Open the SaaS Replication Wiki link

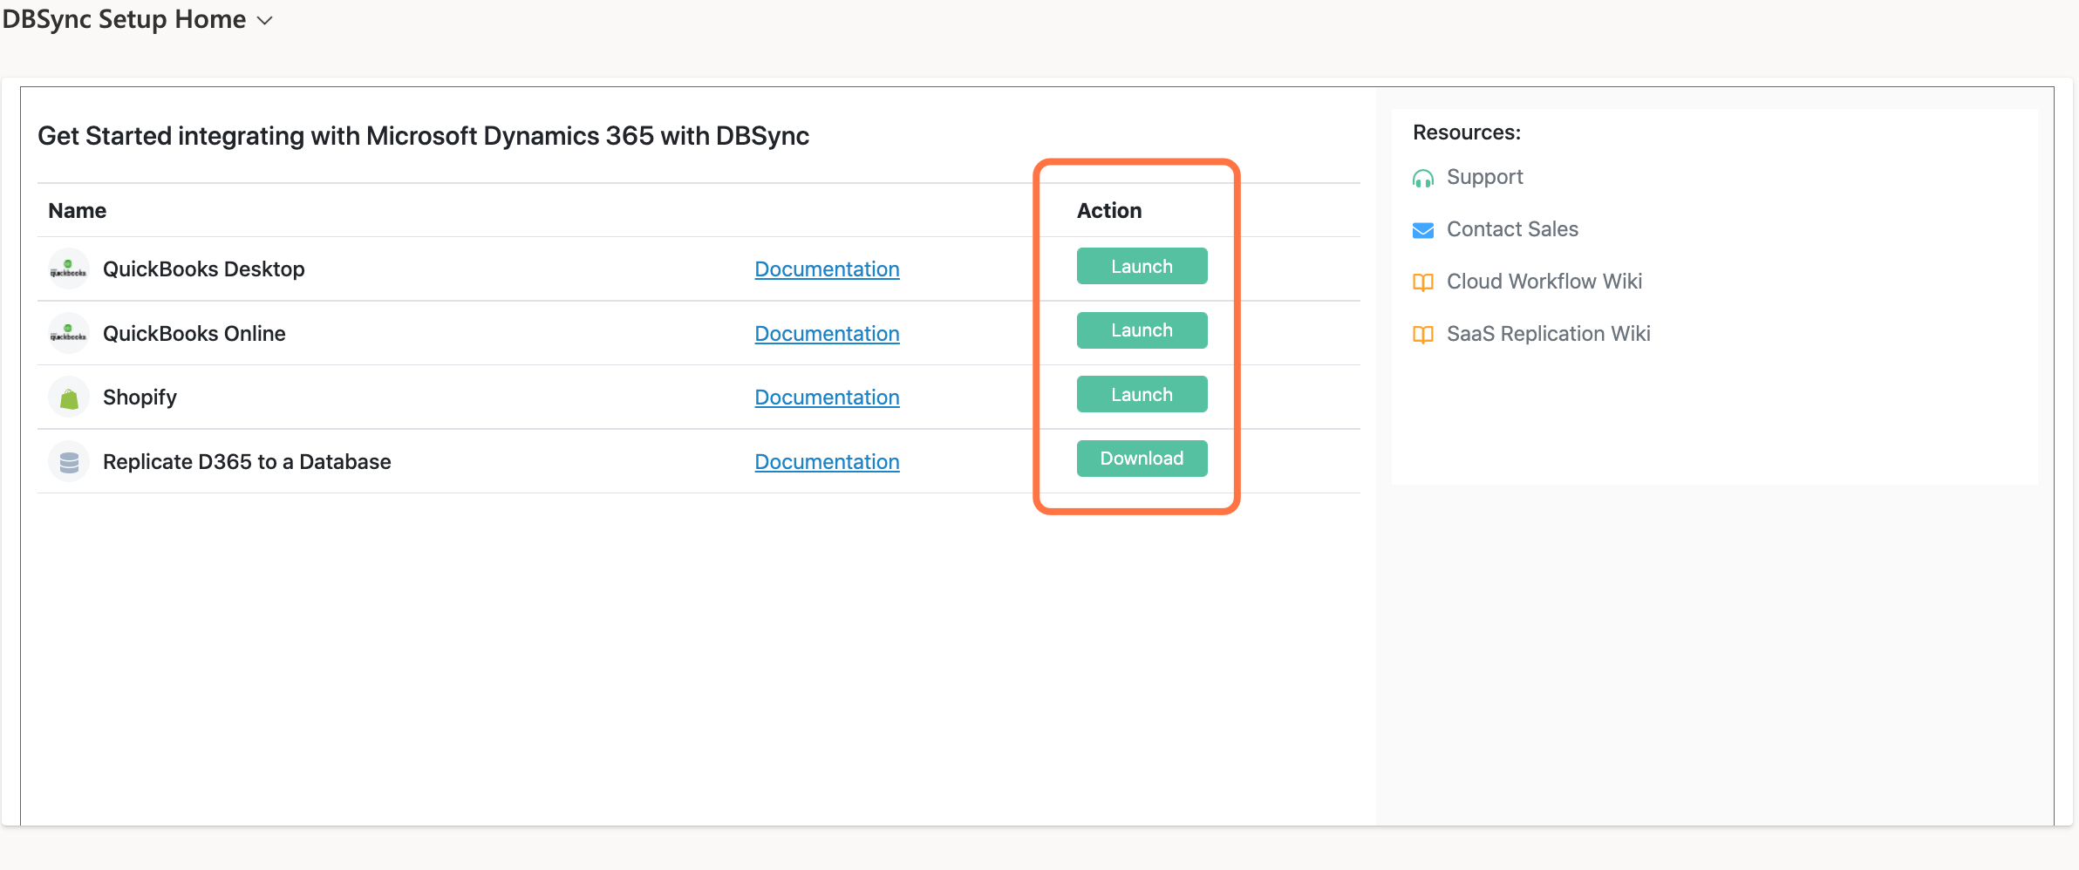tap(1548, 334)
